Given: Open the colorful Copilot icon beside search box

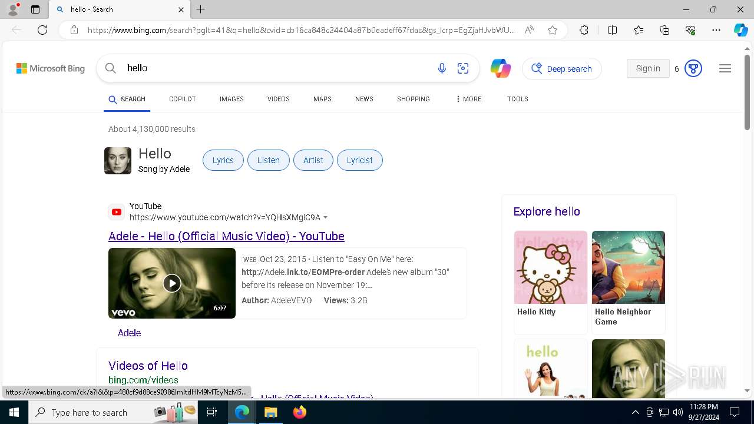Looking at the screenshot, I should (x=501, y=68).
